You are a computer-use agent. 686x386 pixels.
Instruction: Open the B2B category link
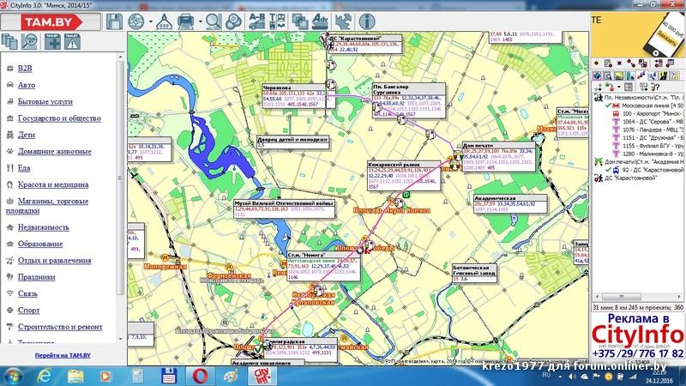[x=25, y=69]
